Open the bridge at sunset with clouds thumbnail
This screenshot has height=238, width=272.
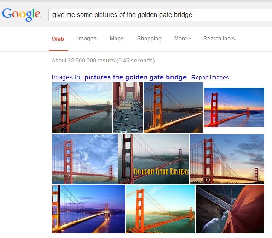(x=227, y=159)
